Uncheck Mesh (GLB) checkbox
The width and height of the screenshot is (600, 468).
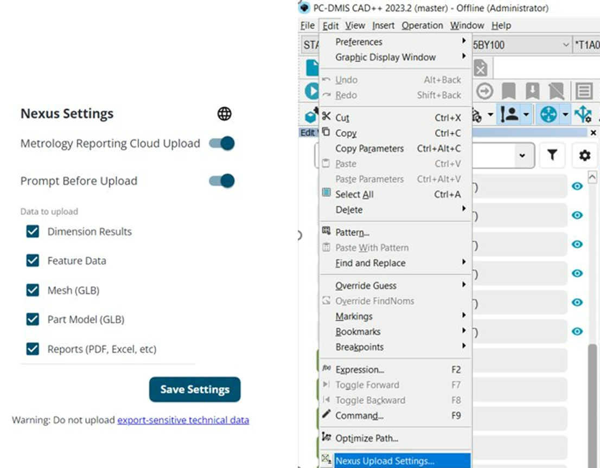click(33, 290)
